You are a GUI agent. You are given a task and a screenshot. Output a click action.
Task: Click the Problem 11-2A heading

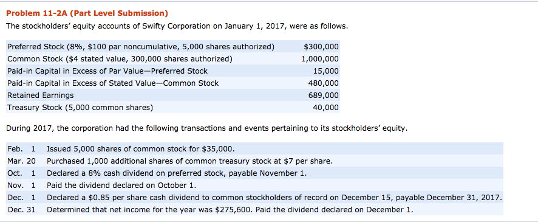tap(87, 14)
